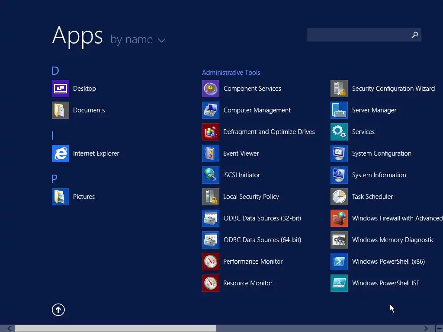Screen dimensions: 443x332
Task: Go back to Start with the up arrow button
Action: (x=58, y=310)
